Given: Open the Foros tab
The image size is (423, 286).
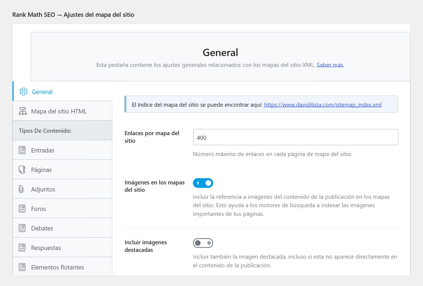Looking at the screenshot, I should [x=62, y=208].
